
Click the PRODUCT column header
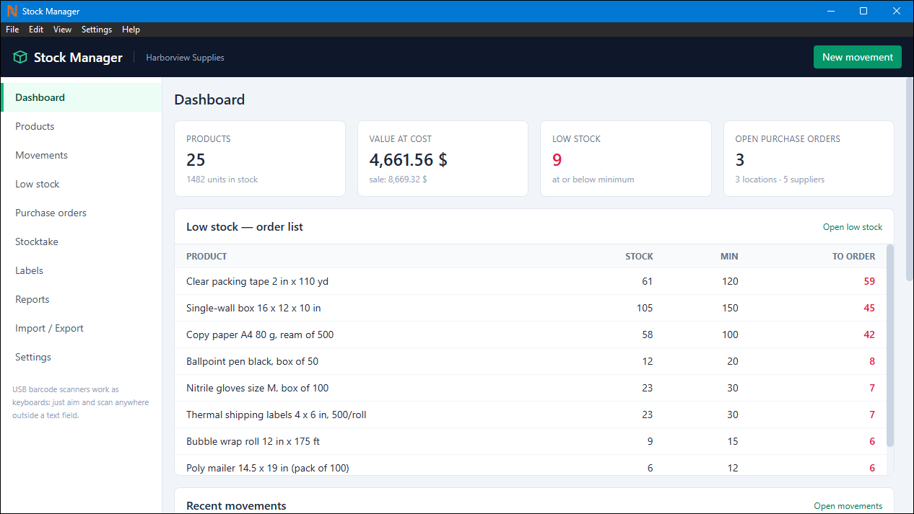(x=206, y=257)
